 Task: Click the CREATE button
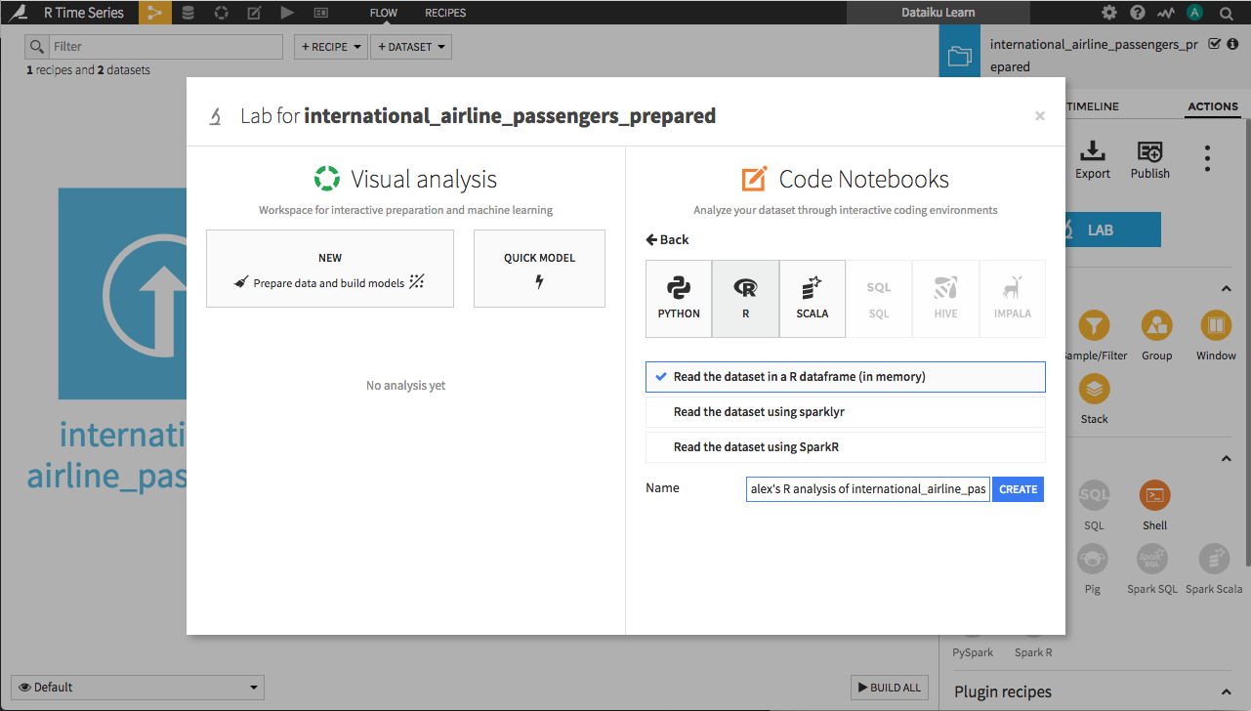coord(1018,489)
